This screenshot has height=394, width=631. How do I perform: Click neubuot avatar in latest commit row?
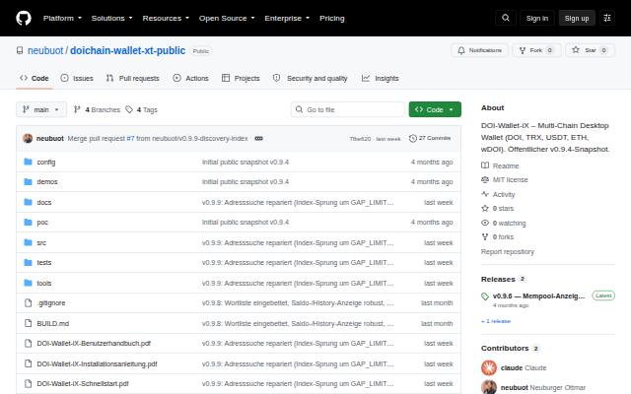pos(28,138)
